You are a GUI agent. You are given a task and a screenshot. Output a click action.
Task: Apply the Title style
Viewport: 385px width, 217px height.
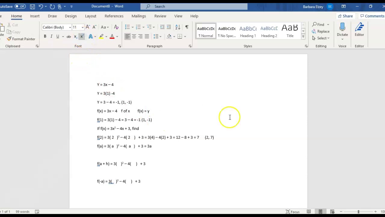pyautogui.click(x=290, y=31)
